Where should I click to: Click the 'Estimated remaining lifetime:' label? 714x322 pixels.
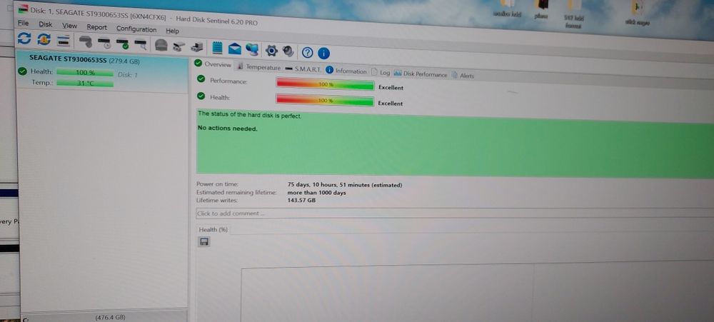point(236,192)
